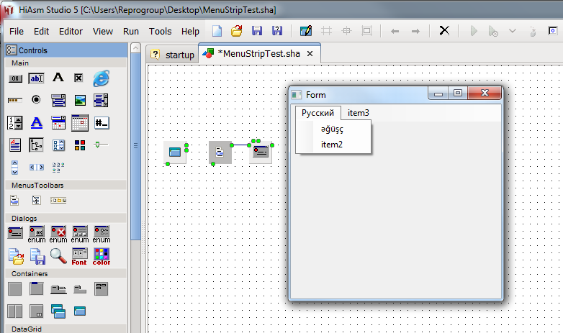The image size is (563, 333).
Task: Close the MenuStripTest.sha tab
Action: point(310,54)
